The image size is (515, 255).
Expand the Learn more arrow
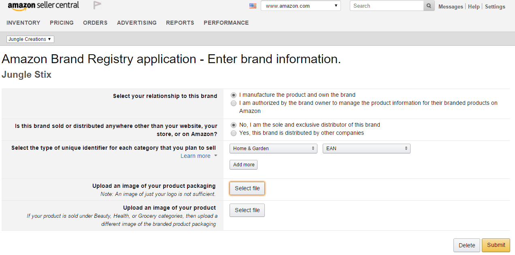(216, 156)
